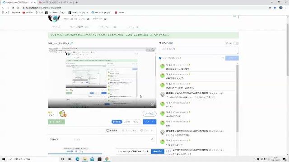Click the oval outlined button under video

tap(149, 114)
